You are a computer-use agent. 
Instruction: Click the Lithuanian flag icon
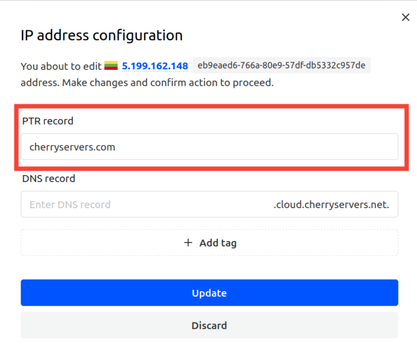(x=111, y=66)
